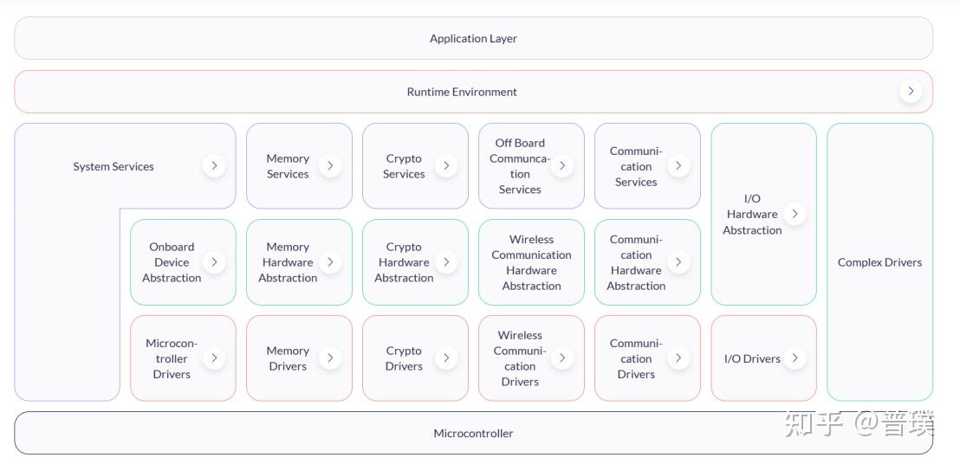Image resolution: width=960 pixels, height=464 pixels.
Task: Click the System Services arrow icon
Action: 214,165
